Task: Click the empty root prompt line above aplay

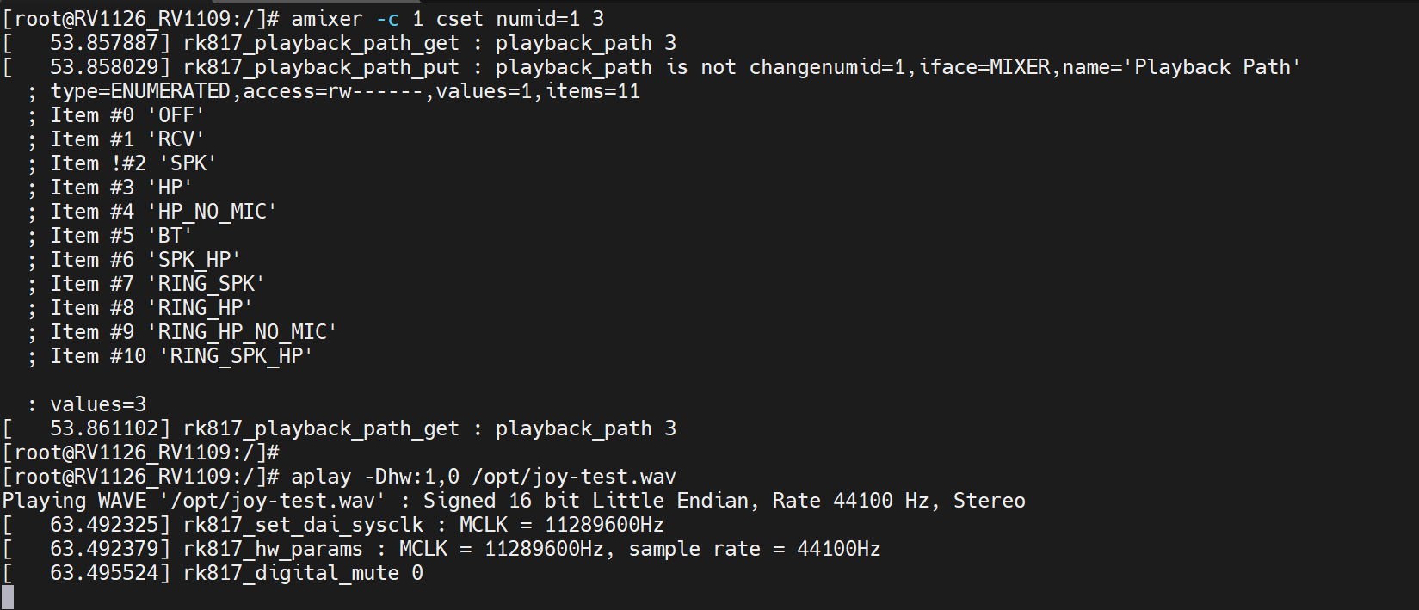Action: click(141, 453)
